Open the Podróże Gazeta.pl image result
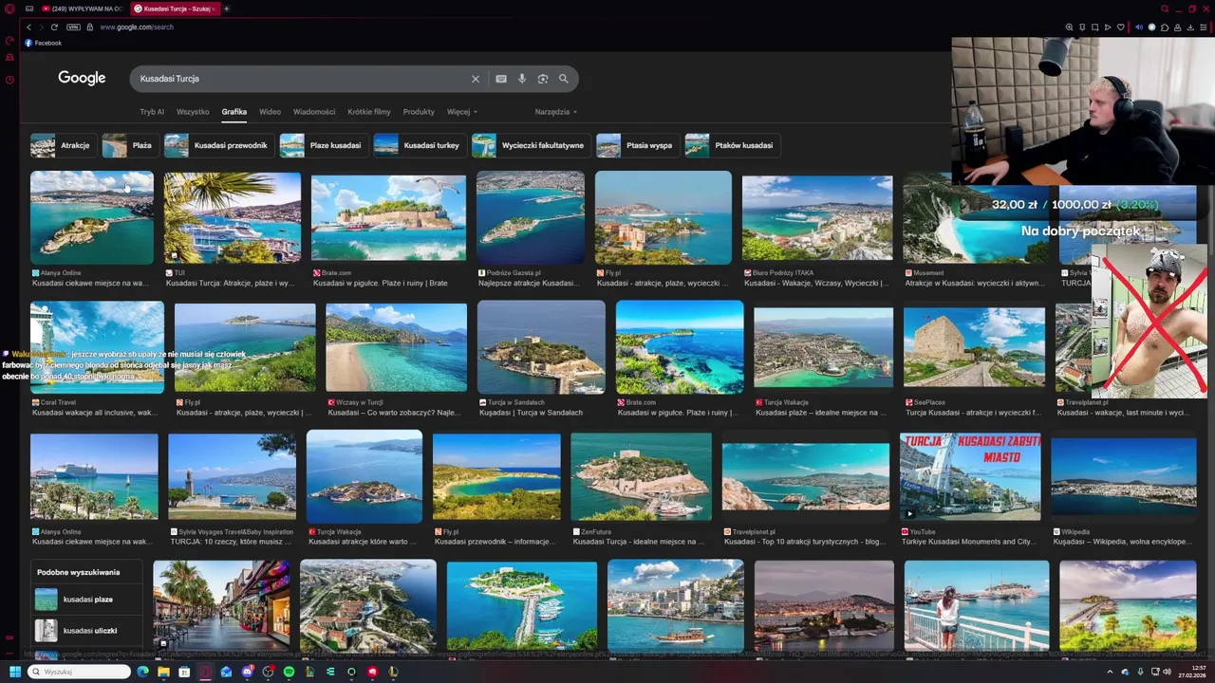 531,218
